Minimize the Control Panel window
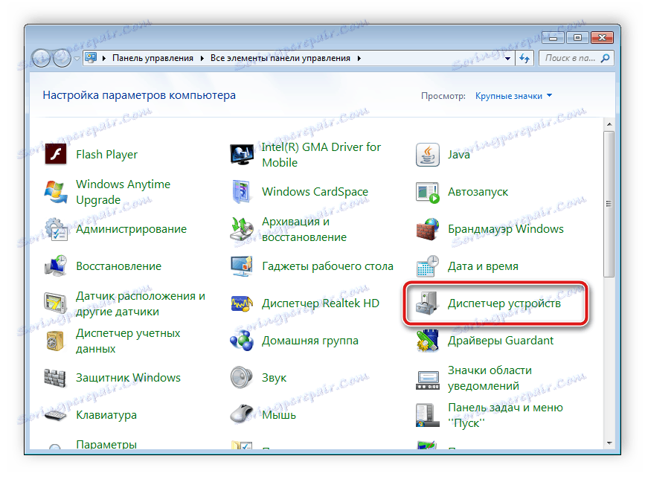This screenshot has width=645, height=479. coord(553,38)
